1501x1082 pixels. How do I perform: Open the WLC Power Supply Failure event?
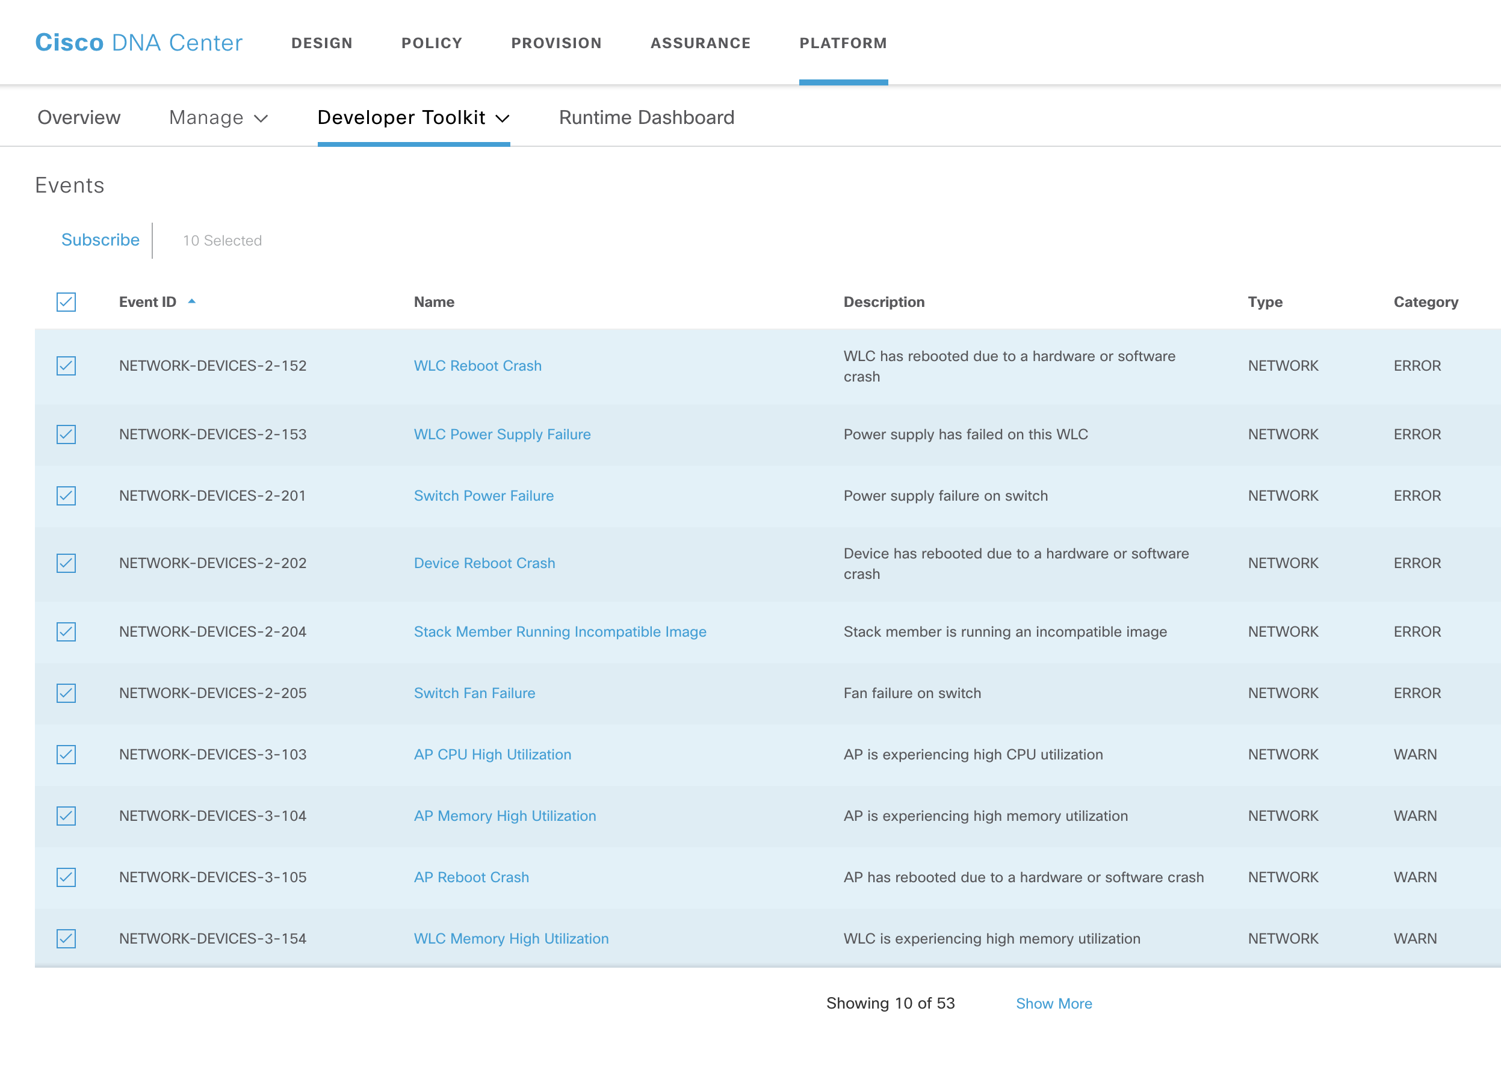[502, 434]
